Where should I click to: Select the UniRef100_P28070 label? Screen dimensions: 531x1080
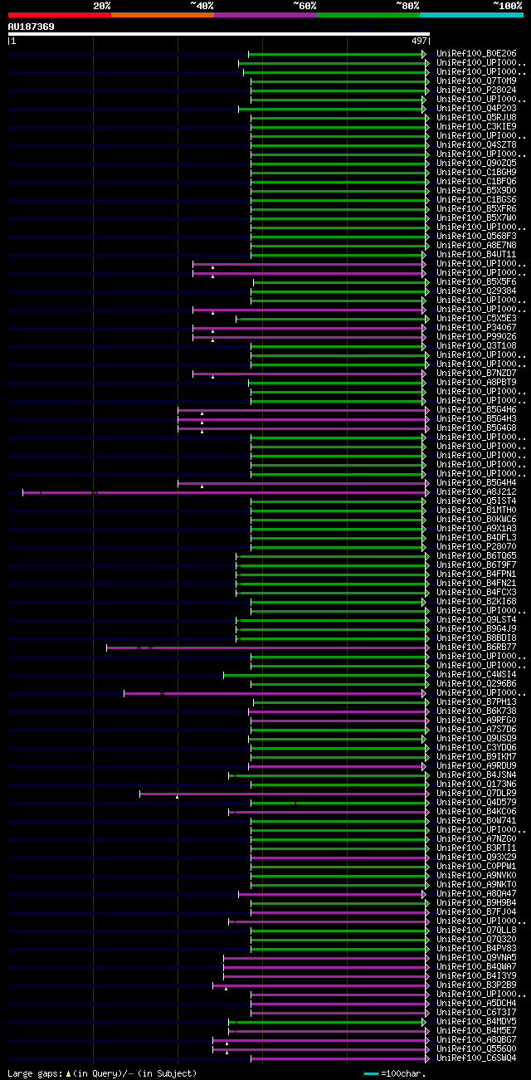477,547
